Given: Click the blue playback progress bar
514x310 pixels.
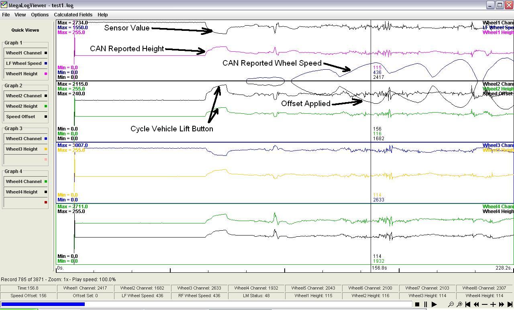Looking at the screenshot, I should coord(43,304).
